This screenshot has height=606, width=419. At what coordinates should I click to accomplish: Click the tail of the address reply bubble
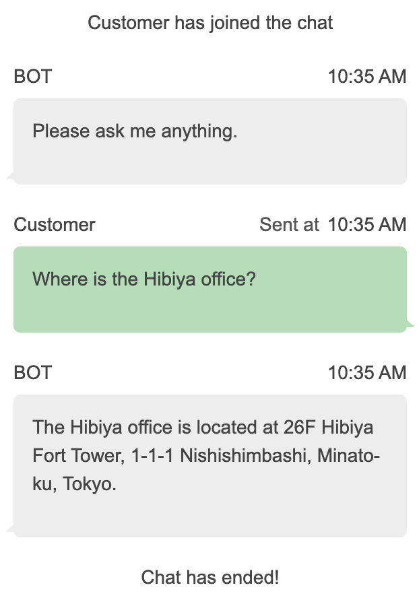tap(10, 530)
